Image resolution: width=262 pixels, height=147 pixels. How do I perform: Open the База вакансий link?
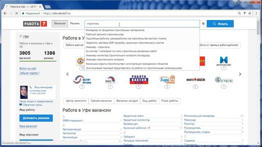(28, 126)
